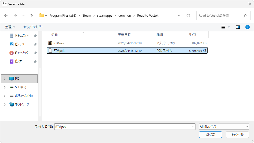Open the ミュージック quick access folder

pyautogui.click(x=21, y=53)
